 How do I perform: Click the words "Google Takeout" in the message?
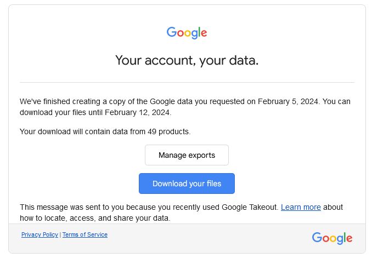[249, 207]
